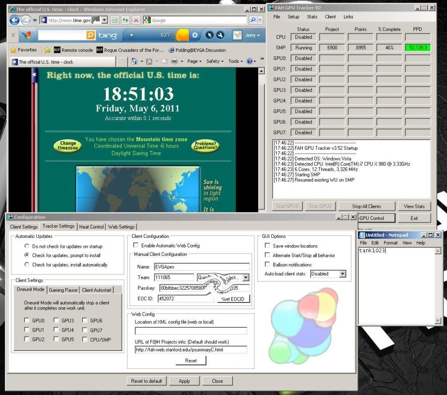Check the GPU0 Oneunit Mode box
Viewport: 447px width, 395px height.
[x=27, y=320]
